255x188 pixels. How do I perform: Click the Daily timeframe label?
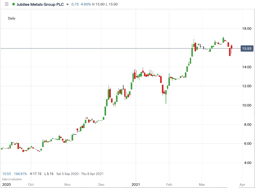(x=11, y=18)
